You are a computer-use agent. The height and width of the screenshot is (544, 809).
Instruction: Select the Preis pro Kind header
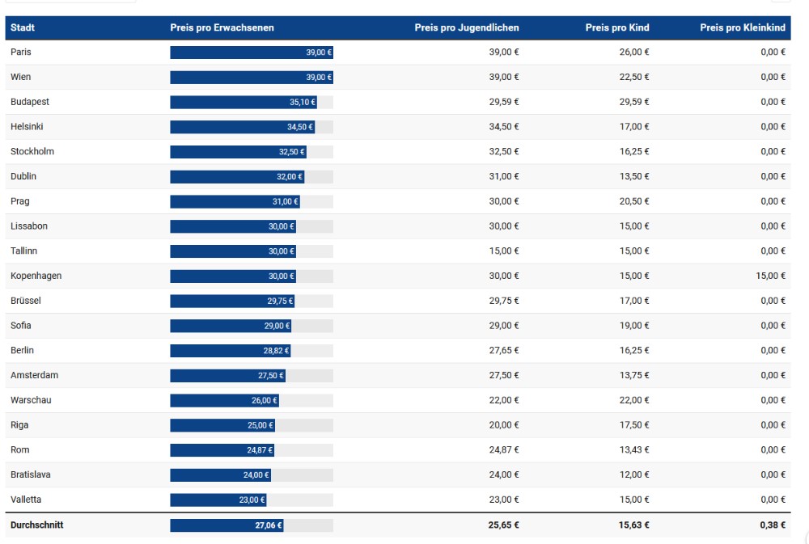tap(617, 27)
